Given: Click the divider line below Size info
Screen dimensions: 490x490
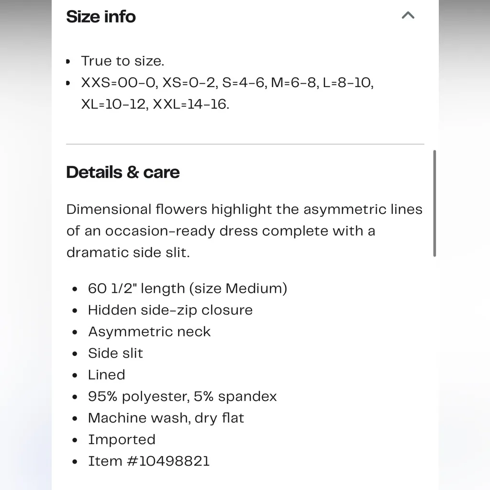Looking at the screenshot, I should click(245, 144).
